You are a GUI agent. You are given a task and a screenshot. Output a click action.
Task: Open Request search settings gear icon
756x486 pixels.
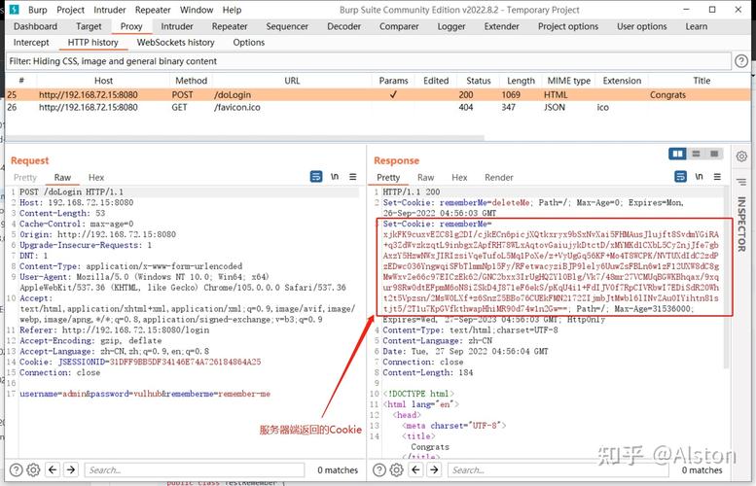coord(33,469)
